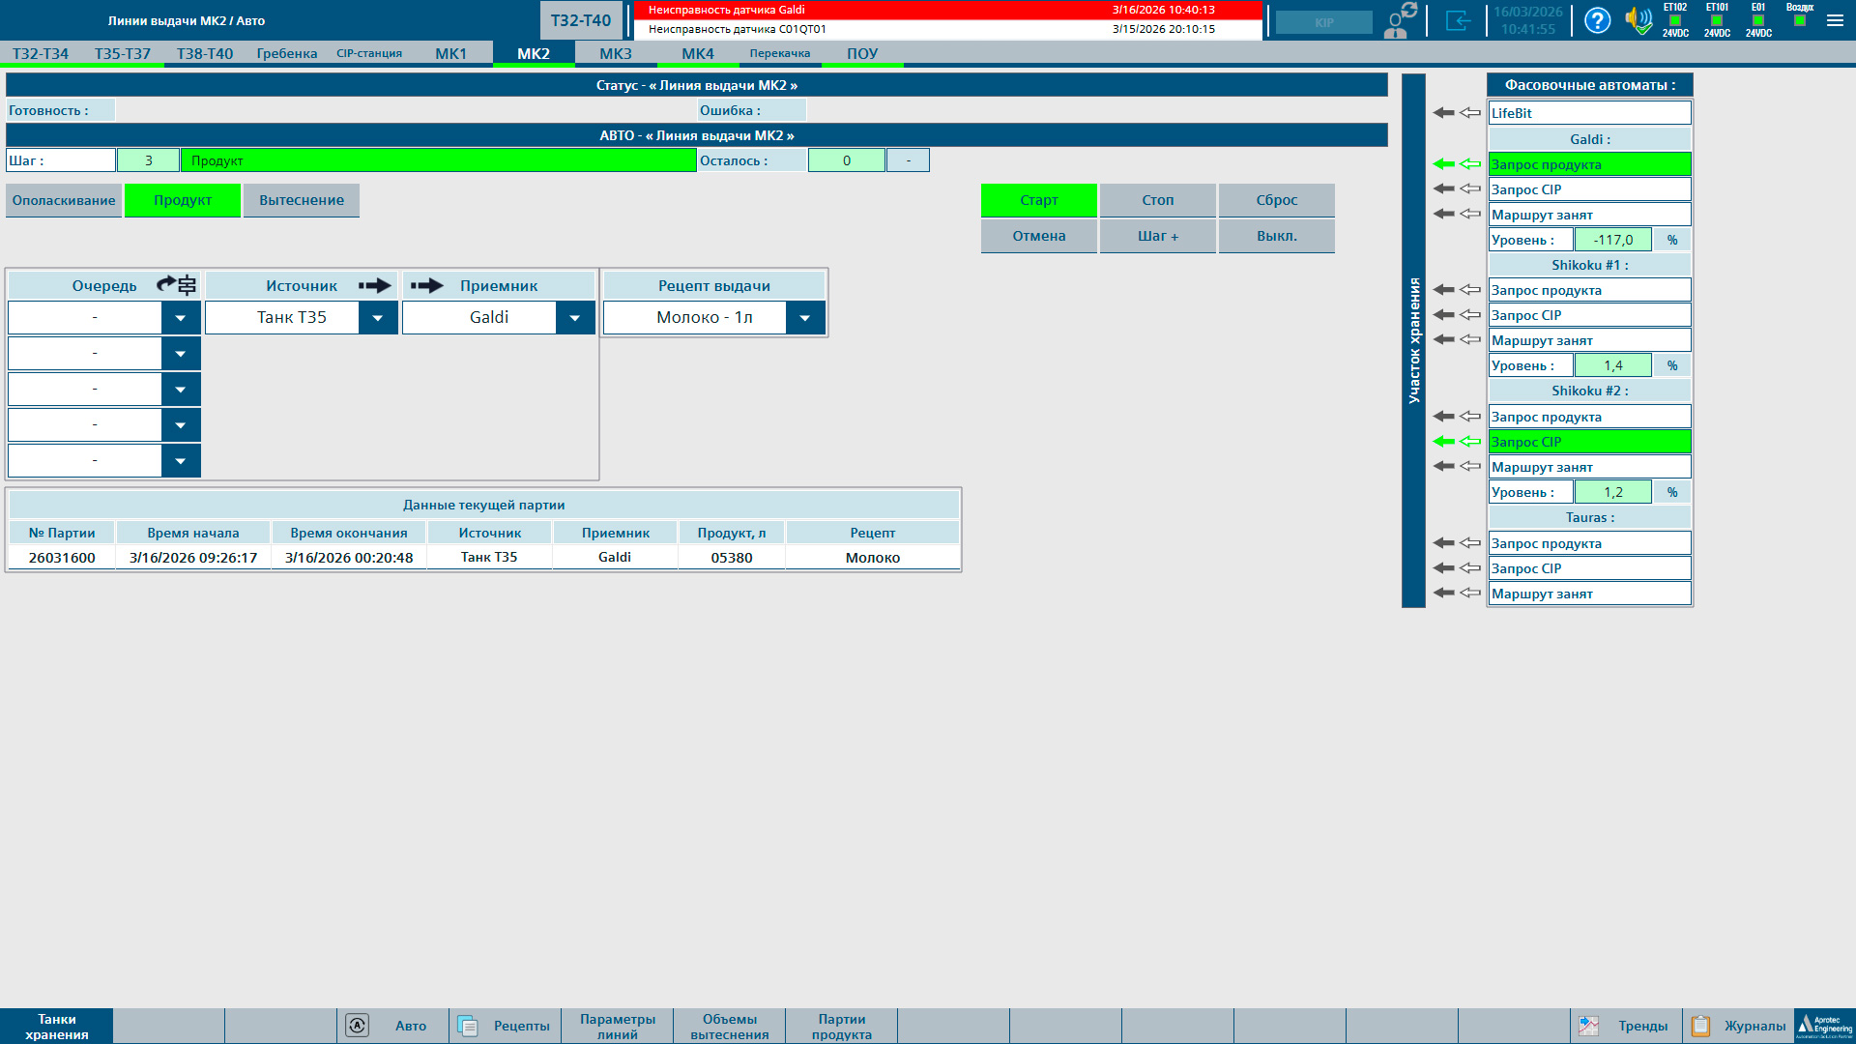Switch to the MK3 tab
The height and width of the screenshot is (1044, 1856).
pyautogui.click(x=616, y=53)
